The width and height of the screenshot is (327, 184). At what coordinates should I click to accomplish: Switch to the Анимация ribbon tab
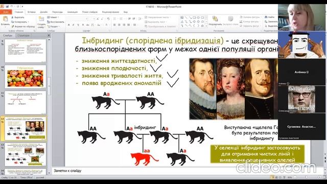pos(73,12)
